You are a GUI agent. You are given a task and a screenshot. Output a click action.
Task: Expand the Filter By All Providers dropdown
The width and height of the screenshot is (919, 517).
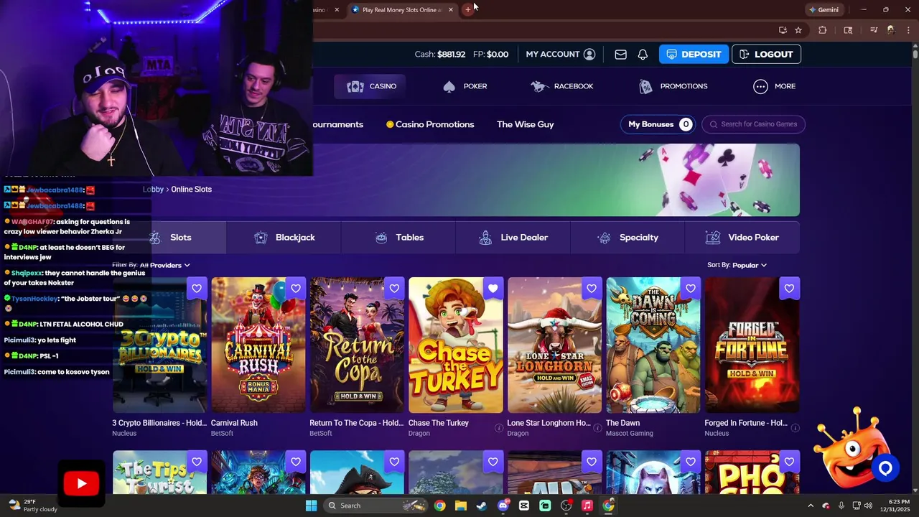pyautogui.click(x=151, y=265)
